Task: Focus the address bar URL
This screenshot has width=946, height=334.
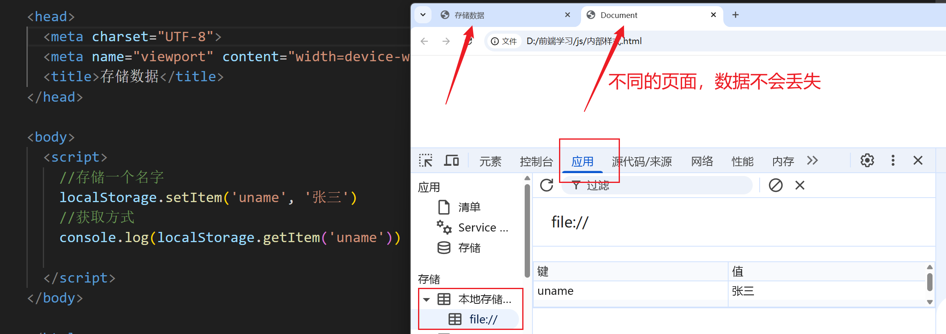Action: point(584,41)
